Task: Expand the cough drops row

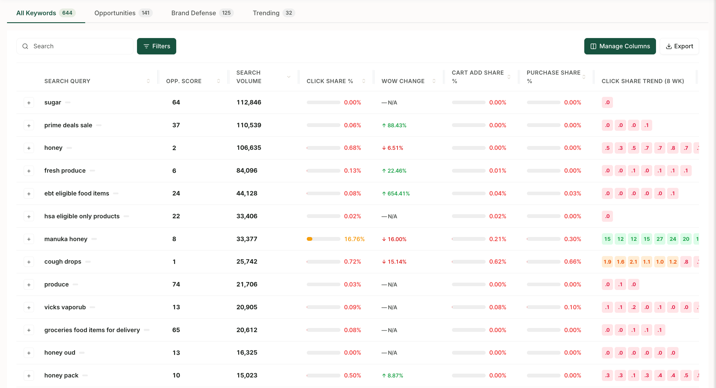Action: (x=29, y=262)
